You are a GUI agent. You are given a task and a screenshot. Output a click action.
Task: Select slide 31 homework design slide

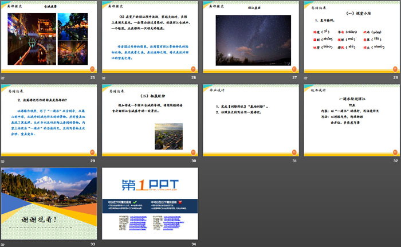pos(251,120)
